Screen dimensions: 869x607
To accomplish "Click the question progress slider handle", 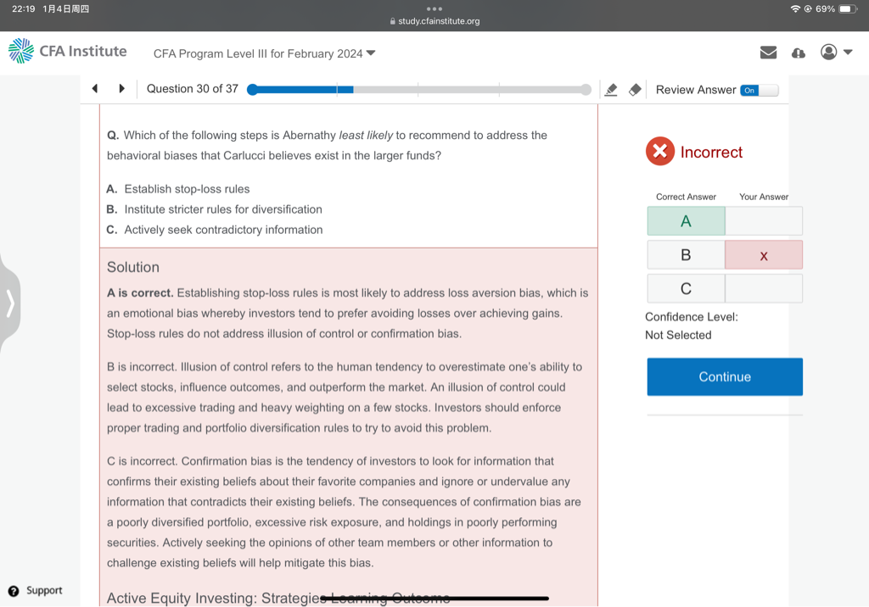I will pyautogui.click(x=252, y=90).
